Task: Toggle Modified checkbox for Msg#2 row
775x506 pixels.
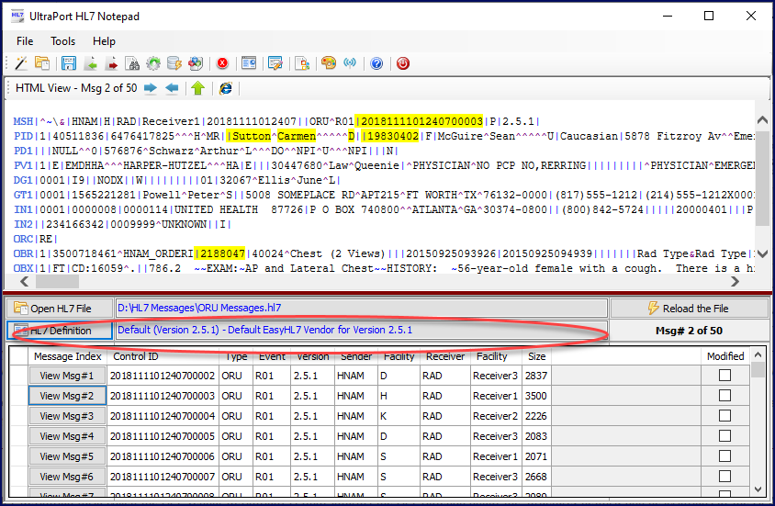Action: 724,396
